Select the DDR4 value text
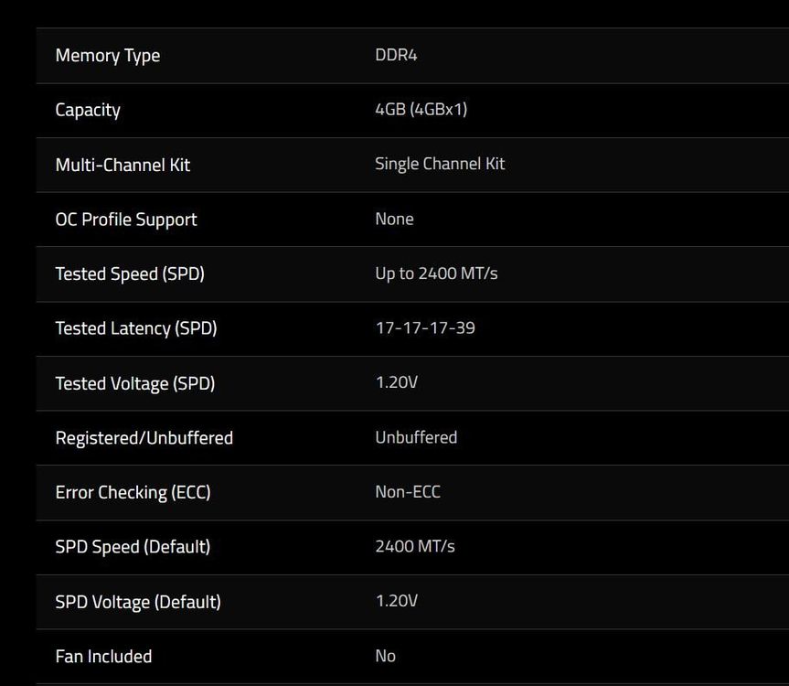Image resolution: width=789 pixels, height=686 pixels. pos(396,55)
